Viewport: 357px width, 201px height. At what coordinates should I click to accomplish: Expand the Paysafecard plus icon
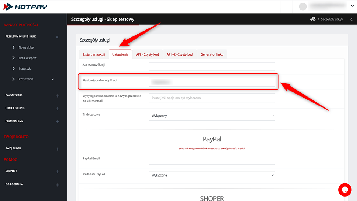click(57, 96)
